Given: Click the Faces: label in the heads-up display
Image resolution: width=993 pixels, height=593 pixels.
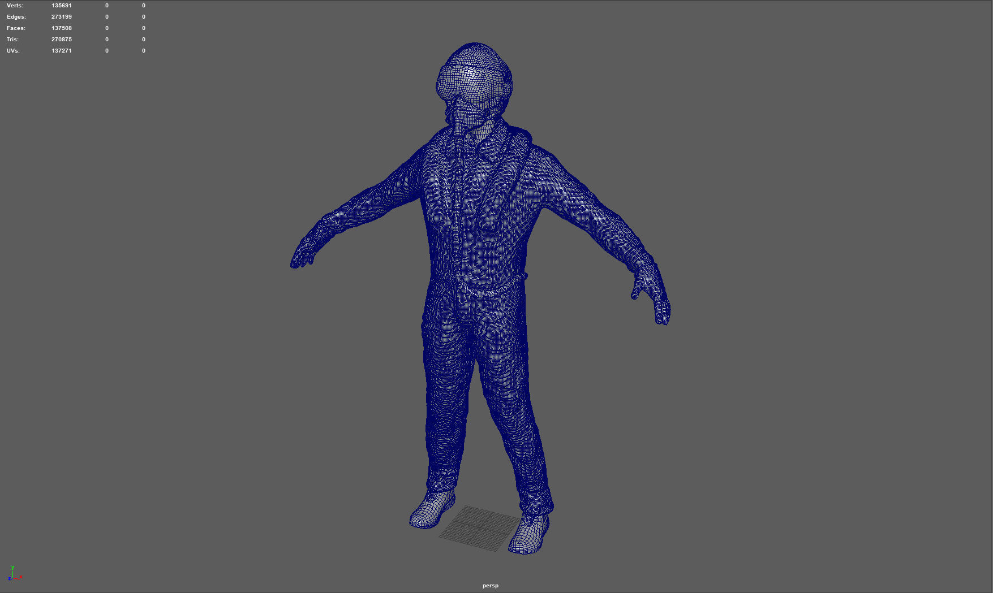Looking at the screenshot, I should click(x=16, y=28).
